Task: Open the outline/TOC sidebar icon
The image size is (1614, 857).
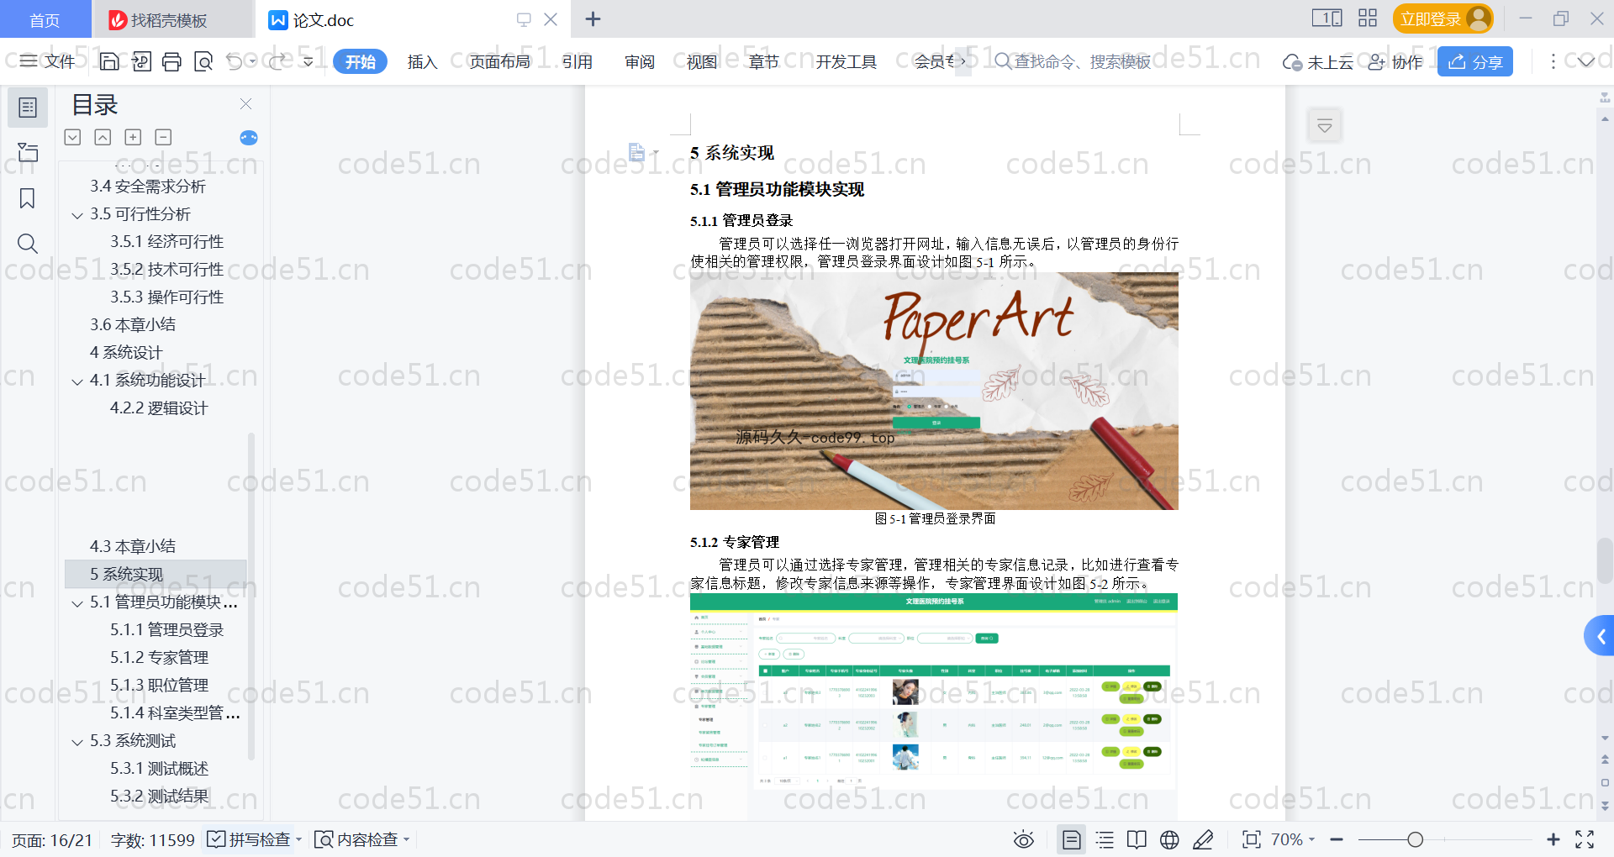Action: click(x=28, y=108)
